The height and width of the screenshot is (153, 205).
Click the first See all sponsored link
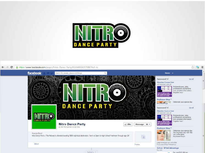191,79
